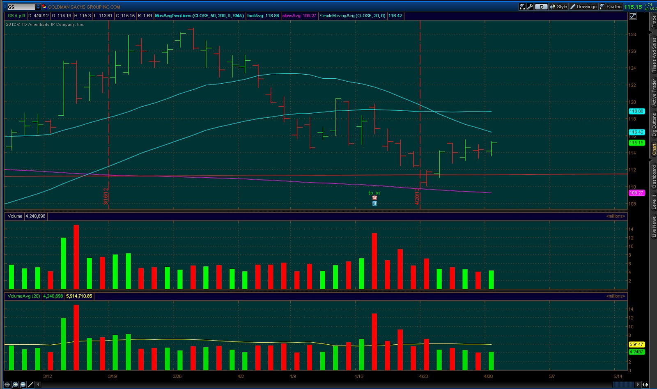Click the 4/20/12 vertical marker line
Viewport: 657px width, 389px height.
coord(420,115)
